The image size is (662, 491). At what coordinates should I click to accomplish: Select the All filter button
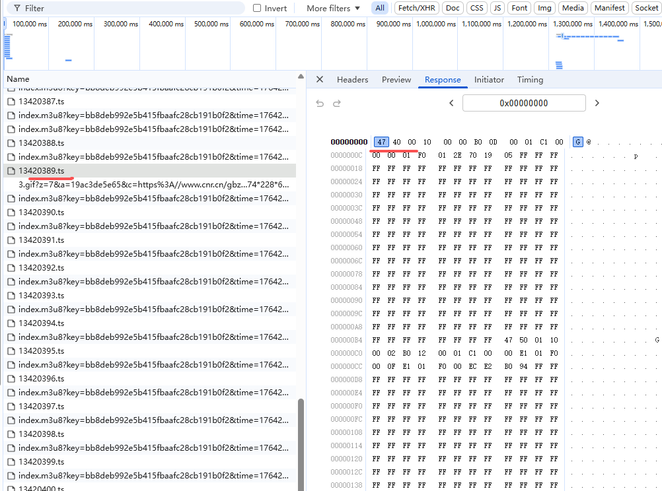pyautogui.click(x=380, y=8)
